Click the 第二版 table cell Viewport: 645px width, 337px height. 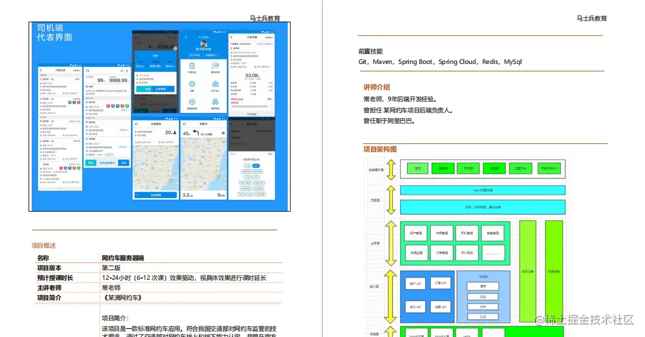point(111,268)
